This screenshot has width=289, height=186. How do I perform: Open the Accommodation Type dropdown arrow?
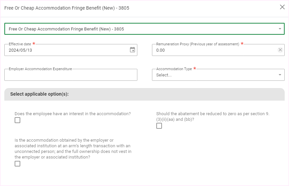click(280, 75)
